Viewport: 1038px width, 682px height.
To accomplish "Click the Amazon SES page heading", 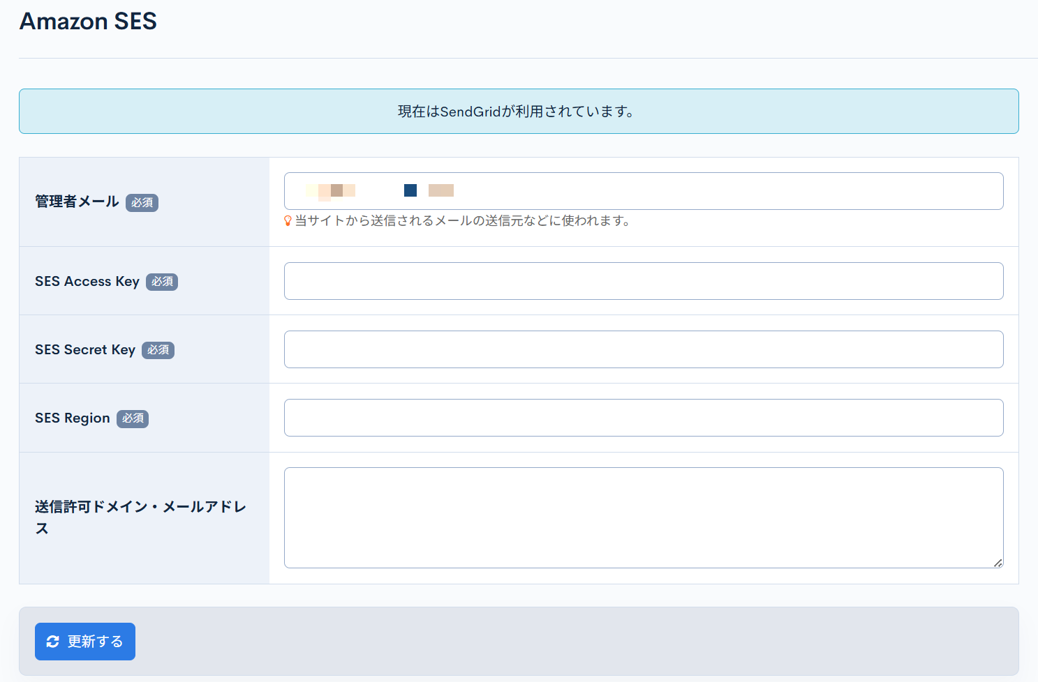I will pos(88,22).
